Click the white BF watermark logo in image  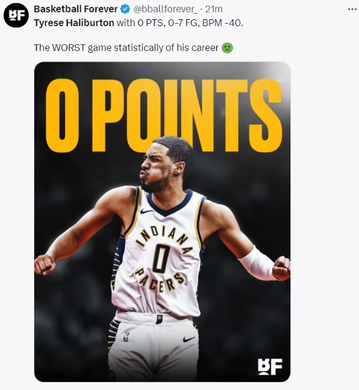coord(270,366)
